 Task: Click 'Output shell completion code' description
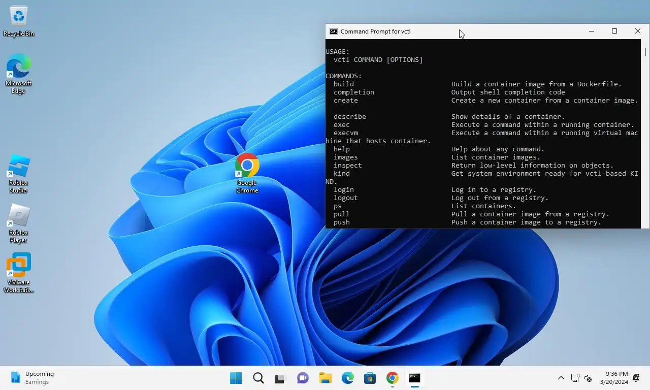[x=508, y=92]
